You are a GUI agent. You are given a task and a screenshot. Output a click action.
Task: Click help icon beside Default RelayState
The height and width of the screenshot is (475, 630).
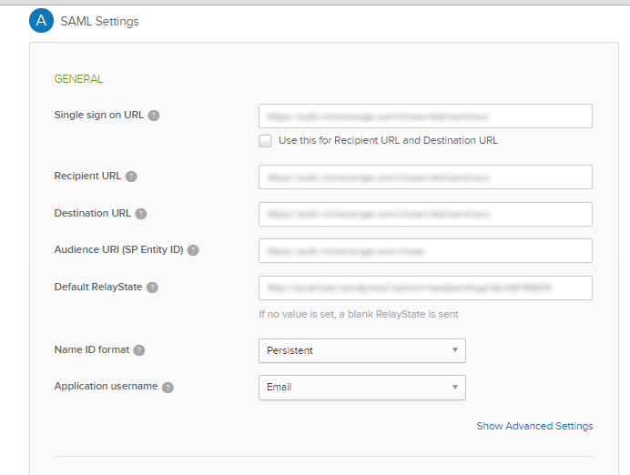[x=152, y=288]
